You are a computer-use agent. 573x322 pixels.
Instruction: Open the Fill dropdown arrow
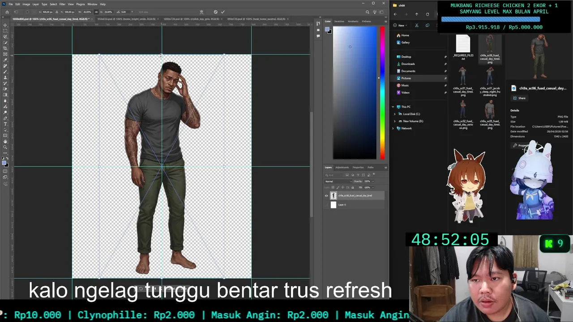pos(373,187)
